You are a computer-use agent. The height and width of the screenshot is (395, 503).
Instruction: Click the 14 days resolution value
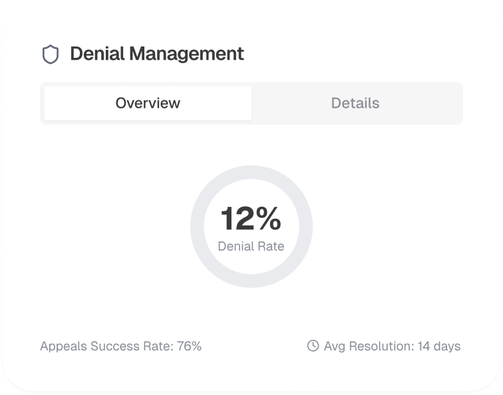[439, 346]
